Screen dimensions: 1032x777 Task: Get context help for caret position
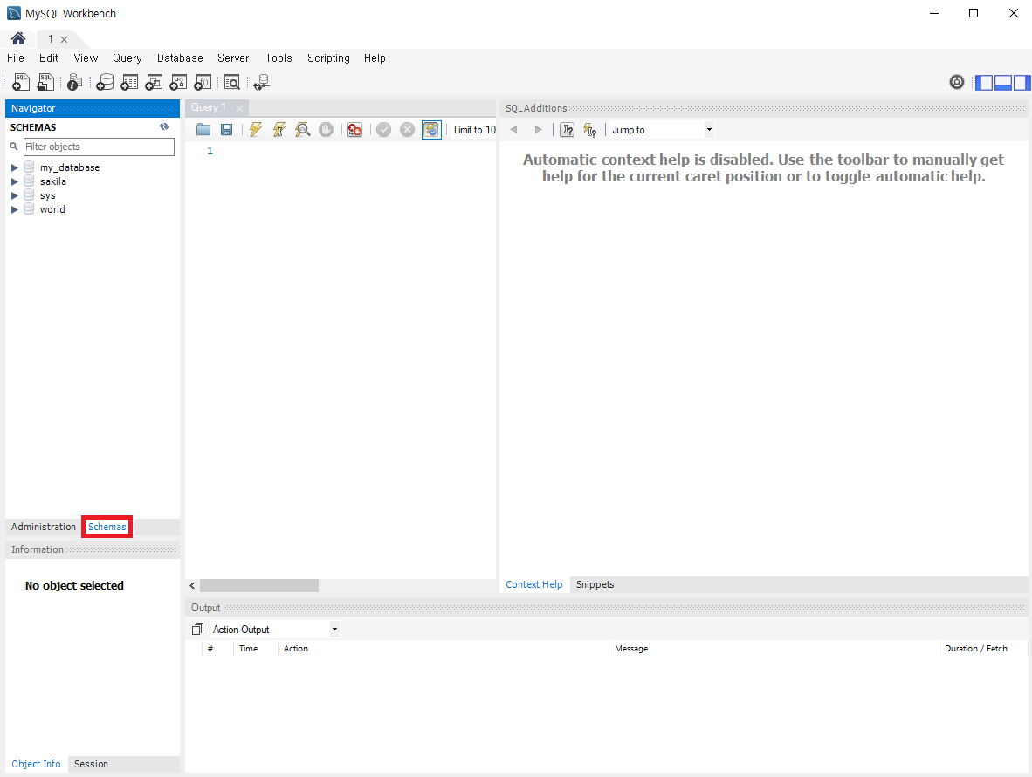pyautogui.click(x=567, y=129)
